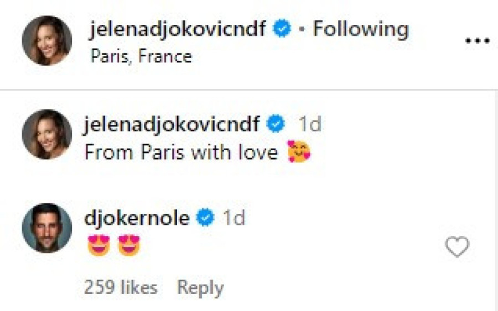Reply to djokernole's comment
This screenshot has width=498, height=311.
tap(200, 287)
